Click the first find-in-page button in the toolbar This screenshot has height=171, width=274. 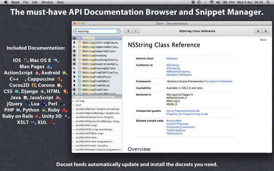258,31
